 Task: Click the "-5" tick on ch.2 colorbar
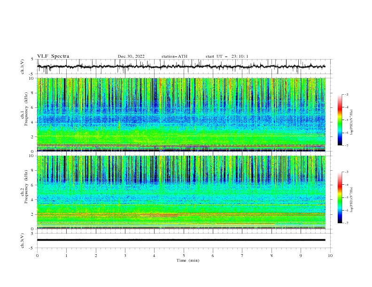pyautogui.click(x=347, y=197)
